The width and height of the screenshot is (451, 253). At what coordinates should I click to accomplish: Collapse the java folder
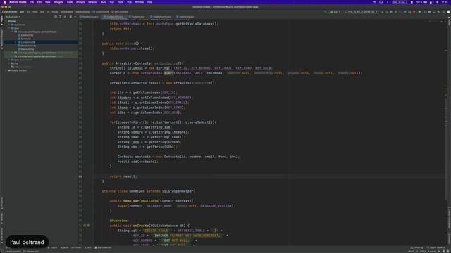coord(9,28)
